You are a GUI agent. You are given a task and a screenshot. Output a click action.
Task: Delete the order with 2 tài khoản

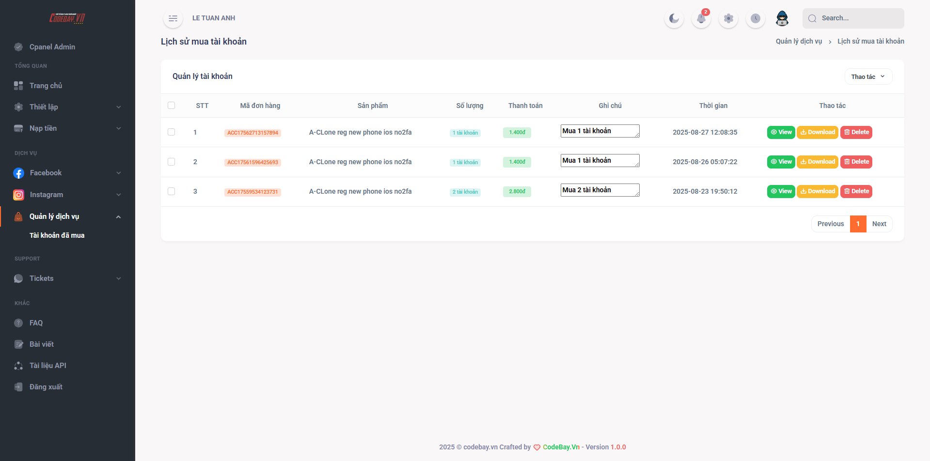point(856,191)
